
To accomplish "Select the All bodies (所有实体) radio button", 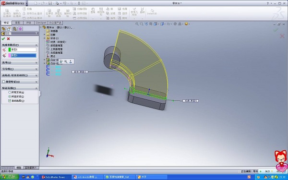I will tap(10, 92).
